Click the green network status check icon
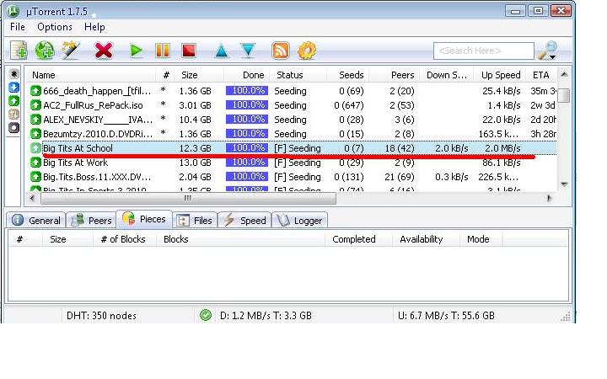The height and width of the screenshot is (379, 607). (x=206, y=315)
